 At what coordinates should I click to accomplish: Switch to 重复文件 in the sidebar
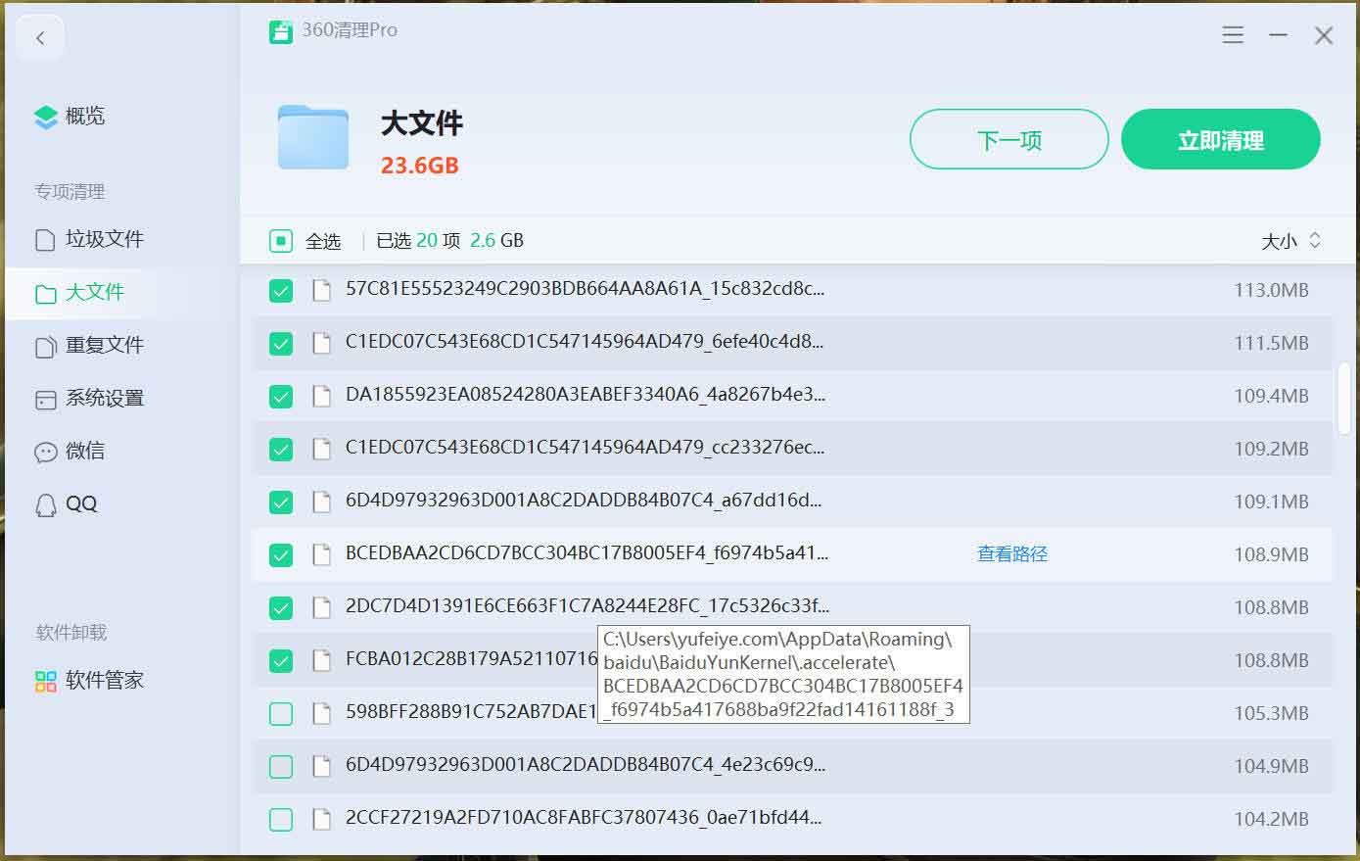point(104,345)
